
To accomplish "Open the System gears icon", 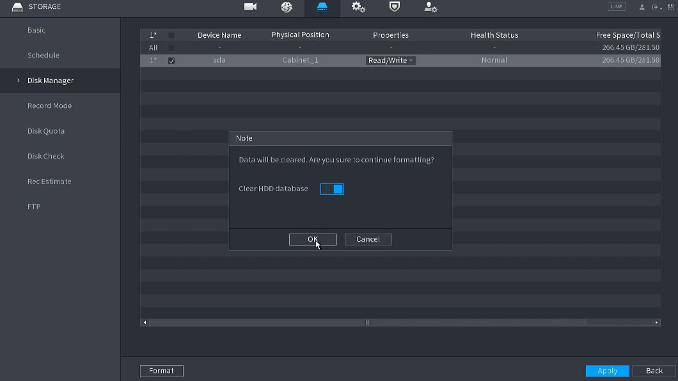I will (358, 7).
